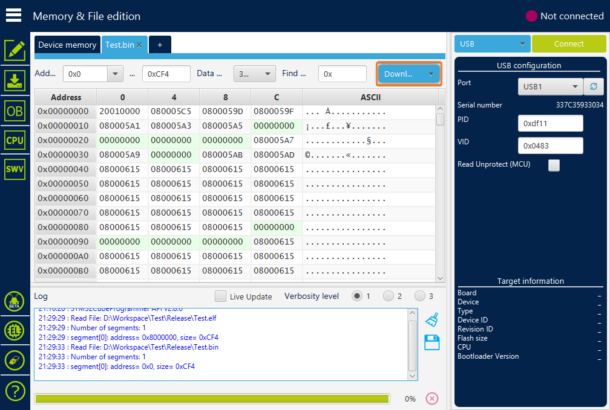Switch to the Device memory tab
The width and height of the screenshot is (610, 410).
coord(67,45)
